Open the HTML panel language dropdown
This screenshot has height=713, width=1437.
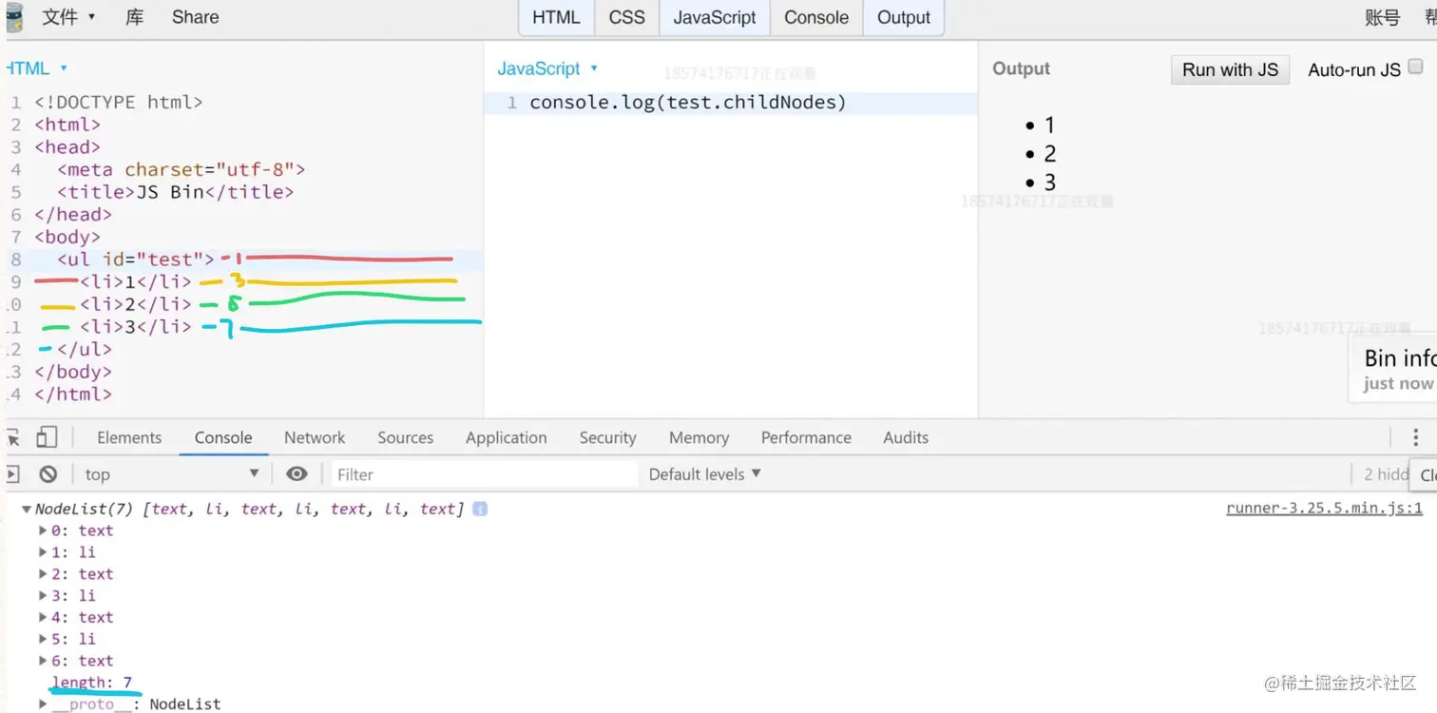[x=36, y=68]
